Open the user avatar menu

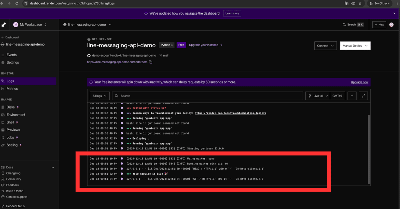coord(391,25)
